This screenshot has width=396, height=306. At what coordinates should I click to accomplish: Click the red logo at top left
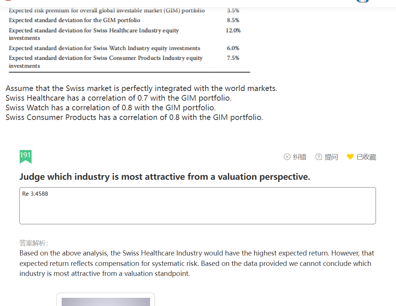8,0
